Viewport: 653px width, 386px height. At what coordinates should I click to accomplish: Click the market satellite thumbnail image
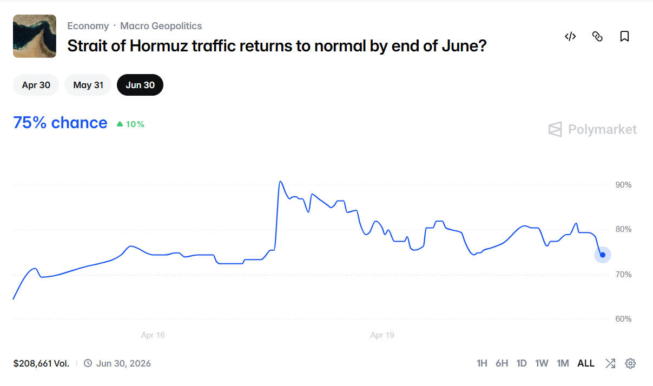[35, 36]
